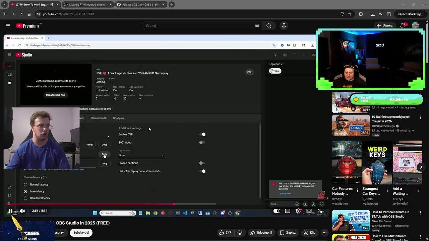Click the red playhead knob on the timeline
The width and height of the screenshot is (429, 241).
pos(174,204)
